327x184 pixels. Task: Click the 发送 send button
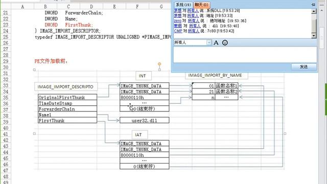(x=303, y=67)
